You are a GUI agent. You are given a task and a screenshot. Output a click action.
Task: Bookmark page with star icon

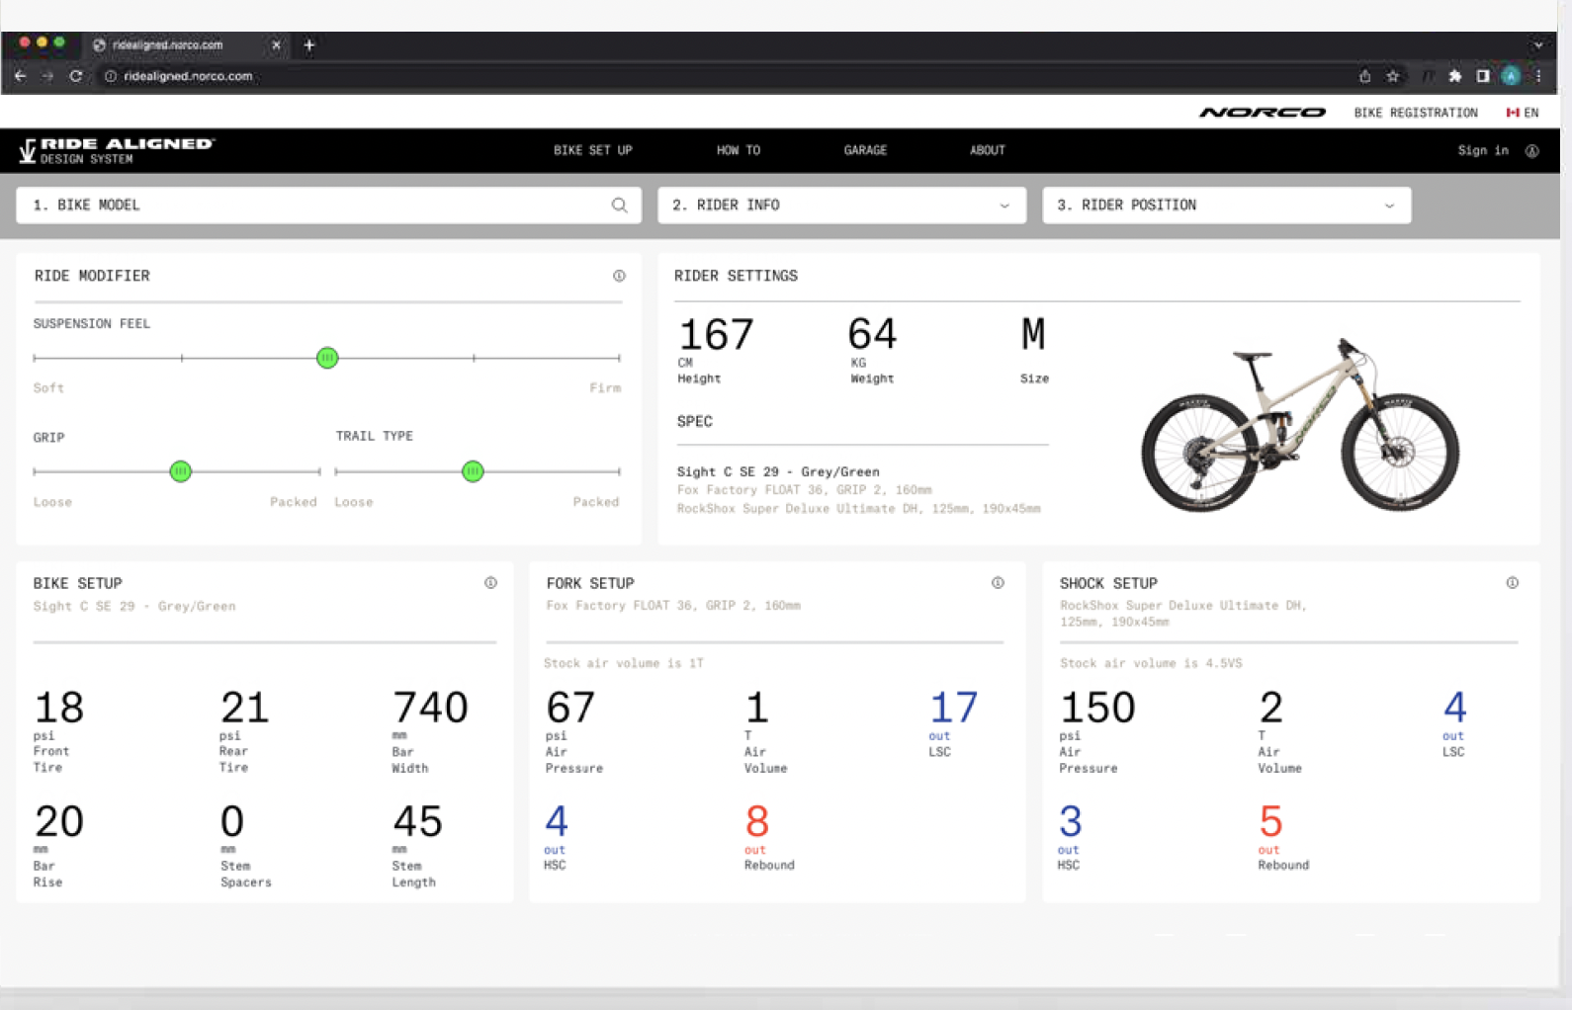(x=1392, y=76)
